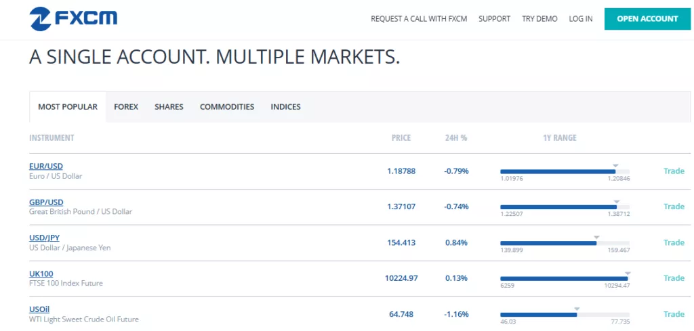694x331 pixels.
Task: Click the Great British Pound / US Dollar text
Action: (x=81, y=211)
